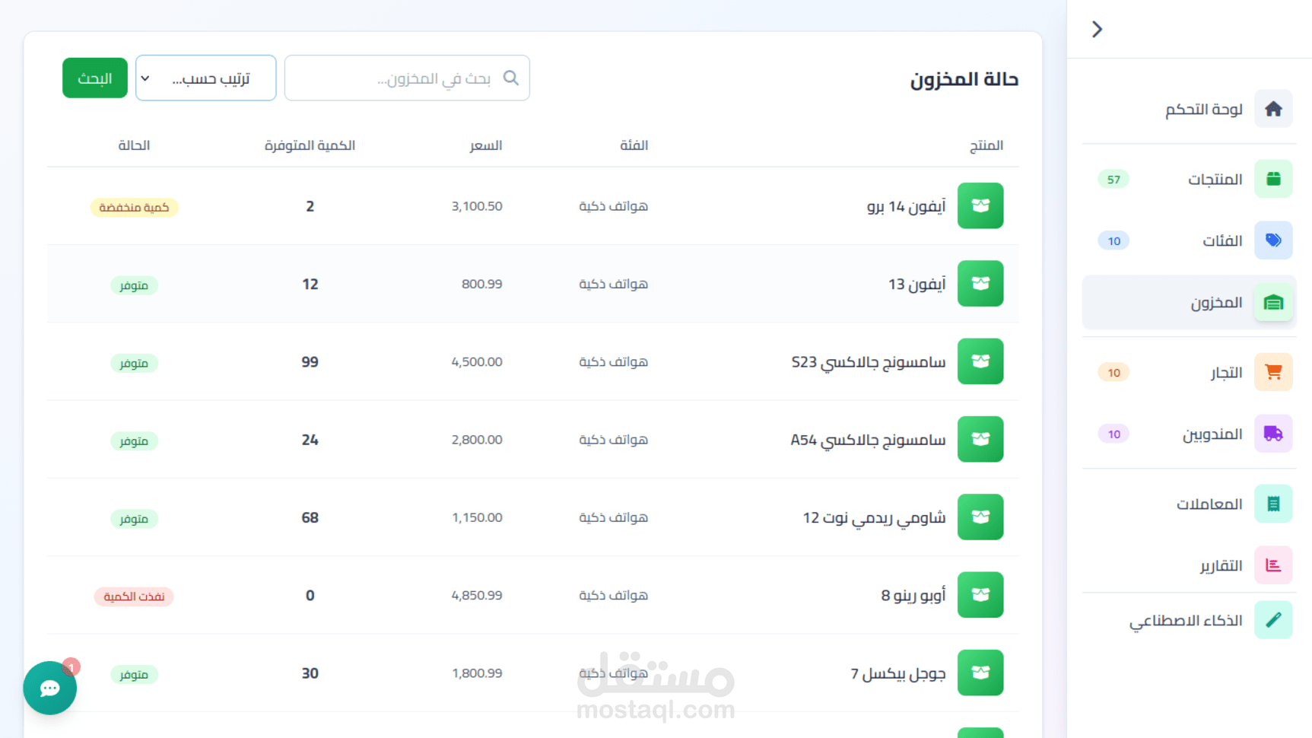
Task: Click the متوفر badge for جوجل بيكسل 7
Action: click(x=134, y=675)
